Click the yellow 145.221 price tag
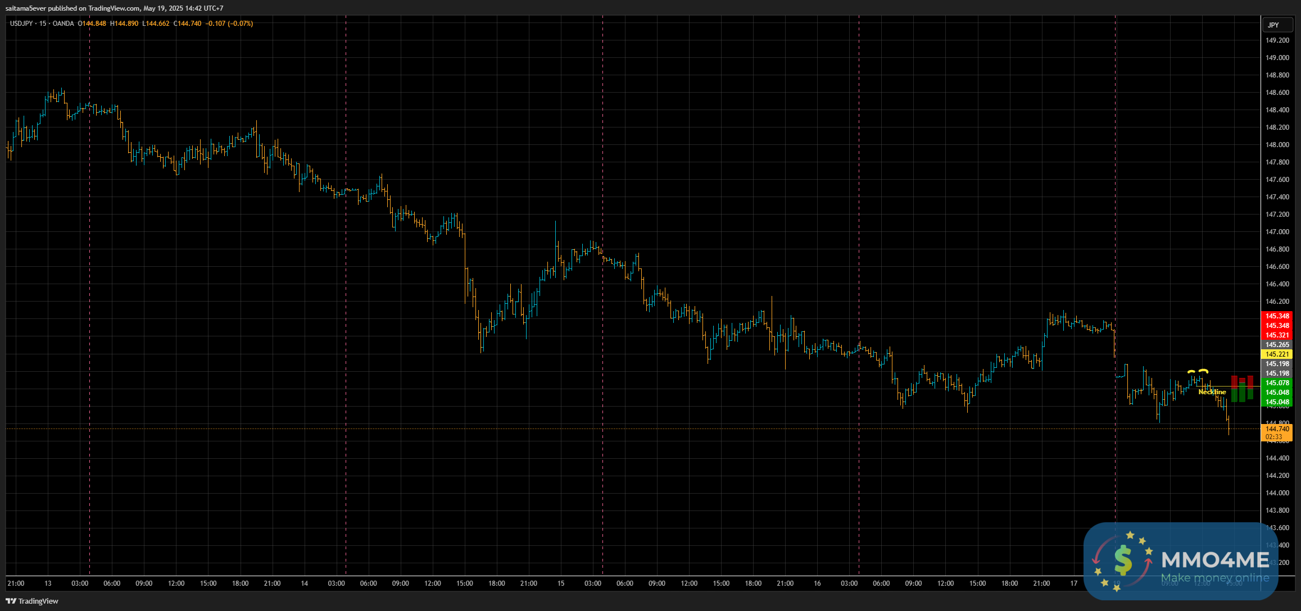This screenshot has width=1301, height=611. coord(1277,354)
